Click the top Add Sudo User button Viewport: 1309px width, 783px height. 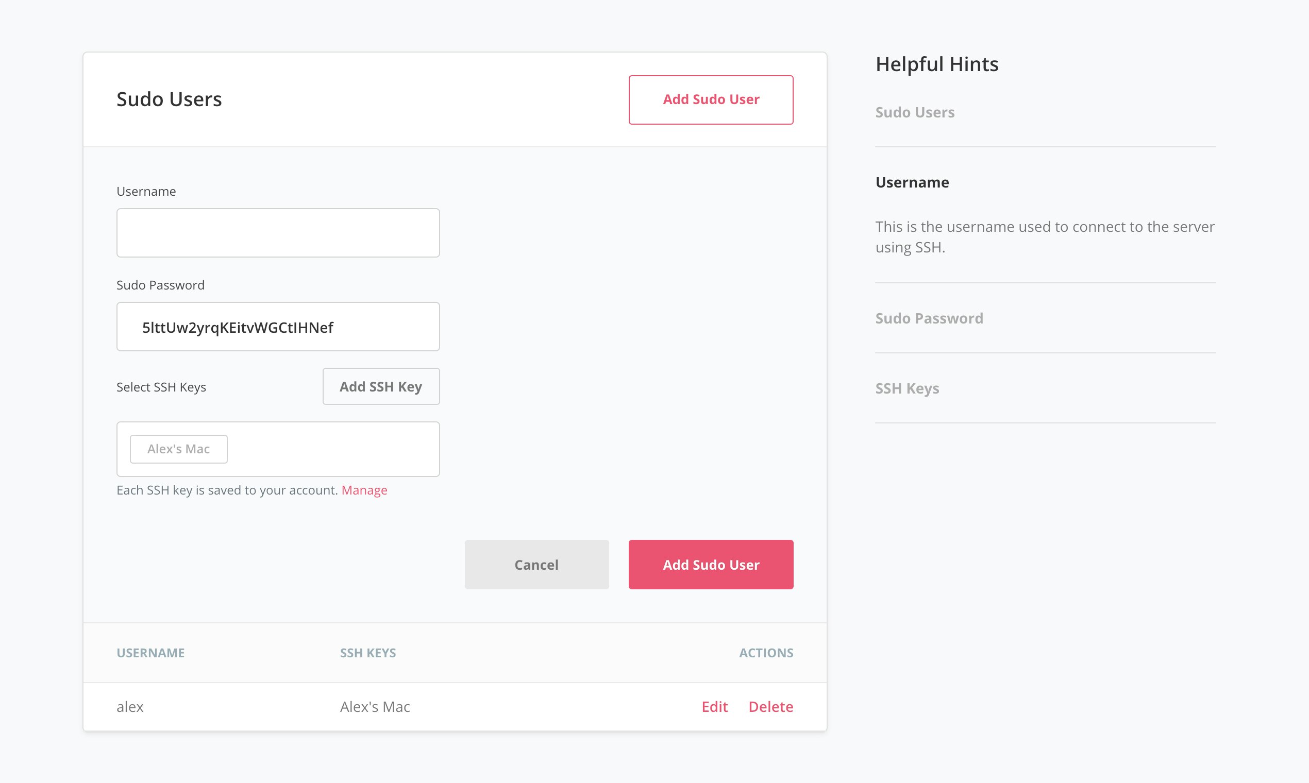[711, 99]
